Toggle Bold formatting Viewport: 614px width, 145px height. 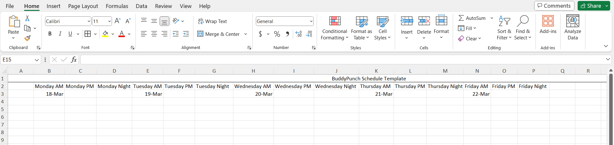(50, 34)
